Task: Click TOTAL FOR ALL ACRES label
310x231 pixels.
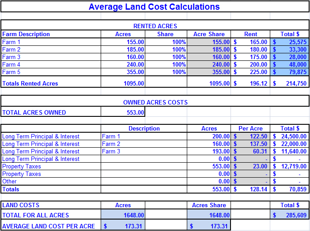Action: pos(36,215)
